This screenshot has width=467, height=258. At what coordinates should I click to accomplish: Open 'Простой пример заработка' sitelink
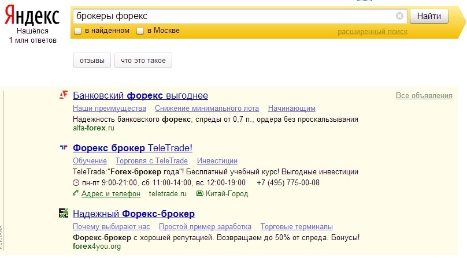tap(205, 227)
